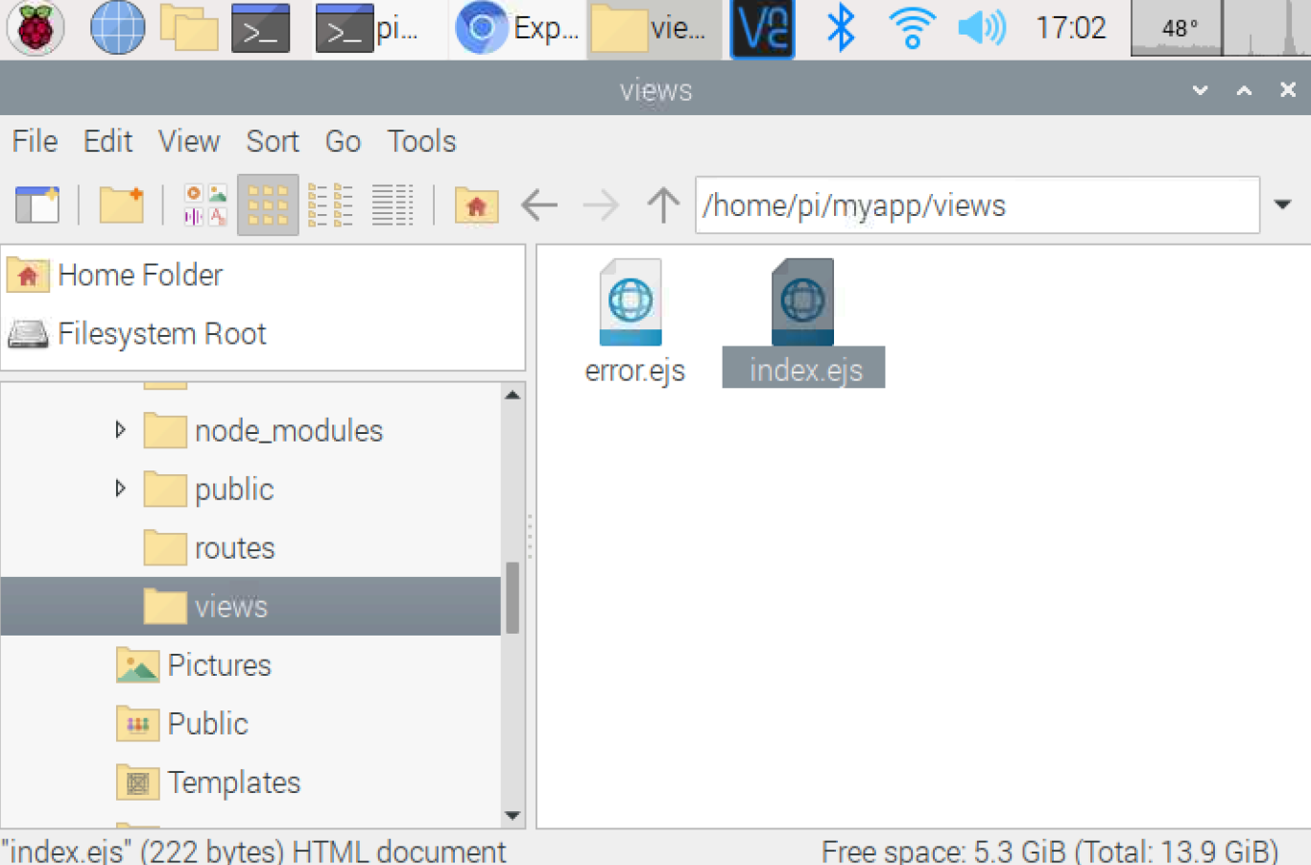The height and width of the screenshot is (865, 1311).
Task: Open Wi-Fi network options
Action: point(911,29)
